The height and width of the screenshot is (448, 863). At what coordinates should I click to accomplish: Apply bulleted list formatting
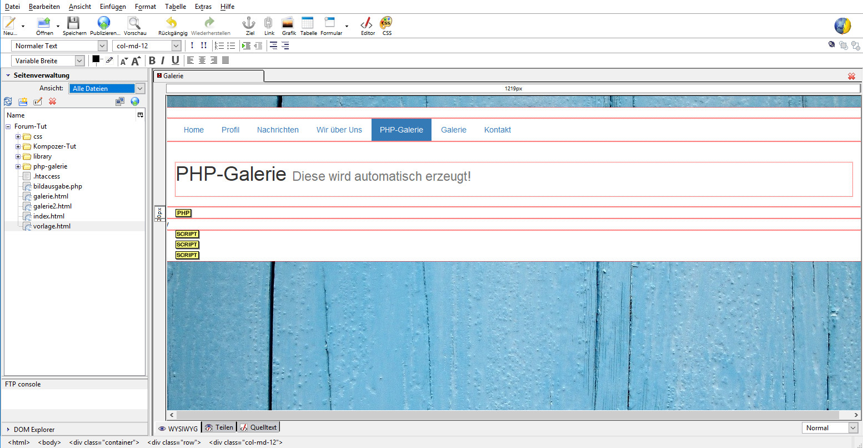[x=231, y=46]
